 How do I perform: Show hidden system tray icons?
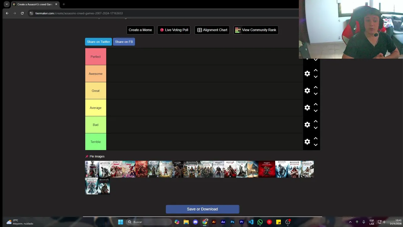coord(350,222)
